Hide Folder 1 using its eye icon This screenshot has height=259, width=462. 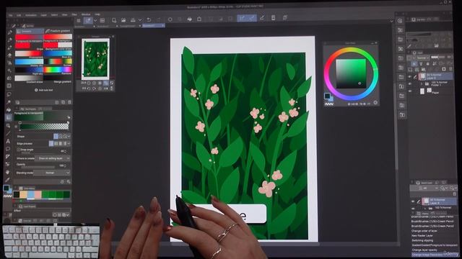click(x=409, y=84)
